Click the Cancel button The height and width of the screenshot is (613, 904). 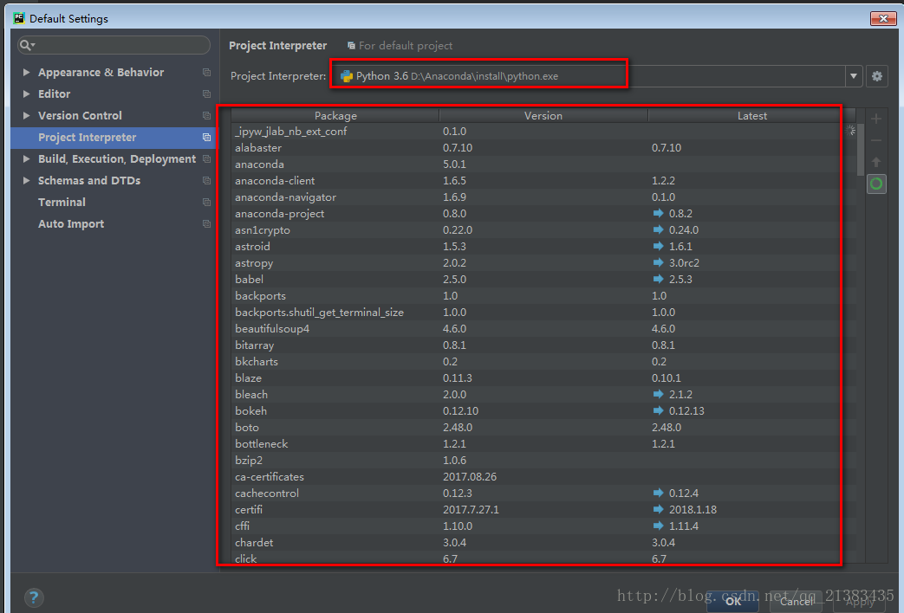tap(797, 602)
